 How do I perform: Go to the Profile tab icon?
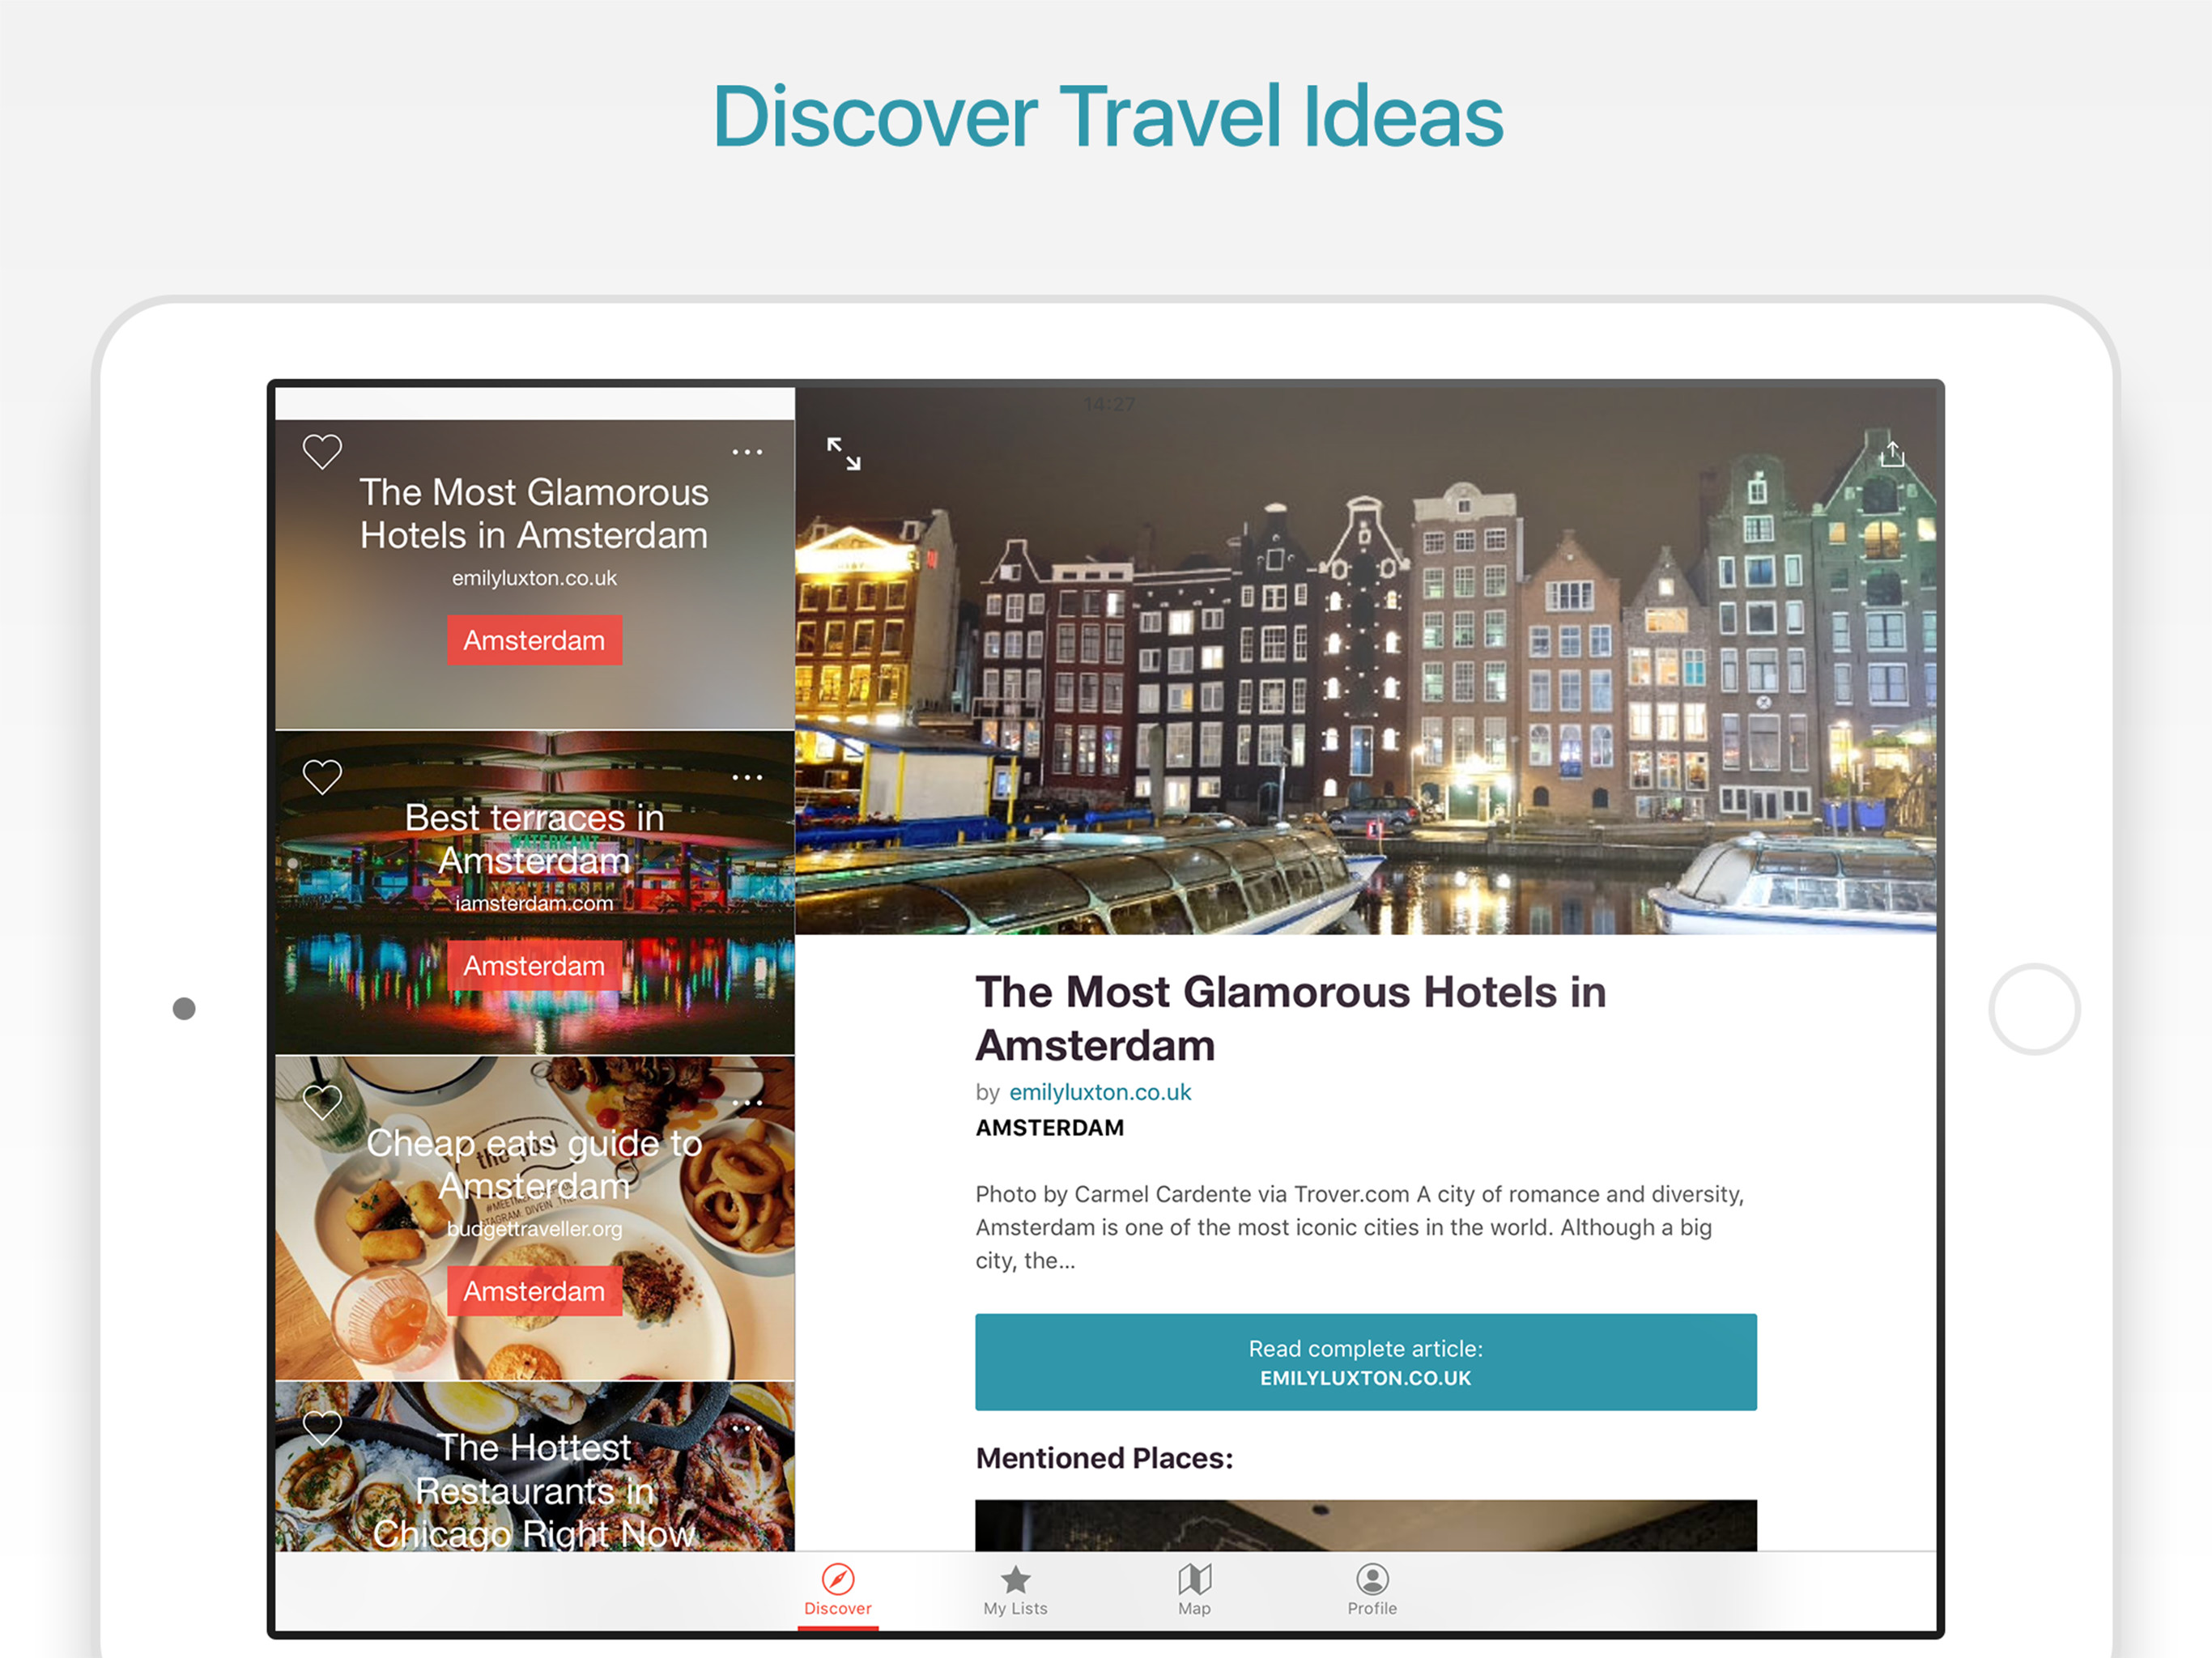1372,1590
